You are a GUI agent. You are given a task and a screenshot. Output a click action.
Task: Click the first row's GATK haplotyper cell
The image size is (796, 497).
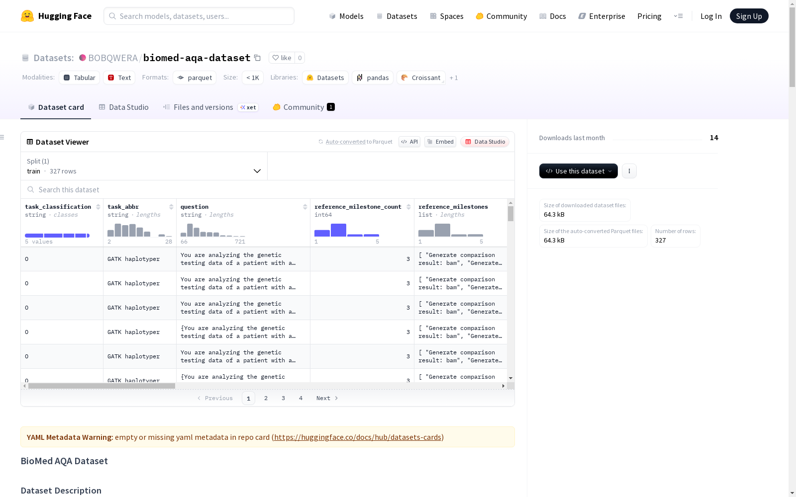(140, 259)
